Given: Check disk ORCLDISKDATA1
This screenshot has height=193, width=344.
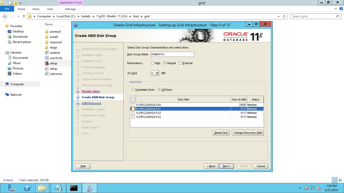Looking at the screenshot, I should point(133,109).
